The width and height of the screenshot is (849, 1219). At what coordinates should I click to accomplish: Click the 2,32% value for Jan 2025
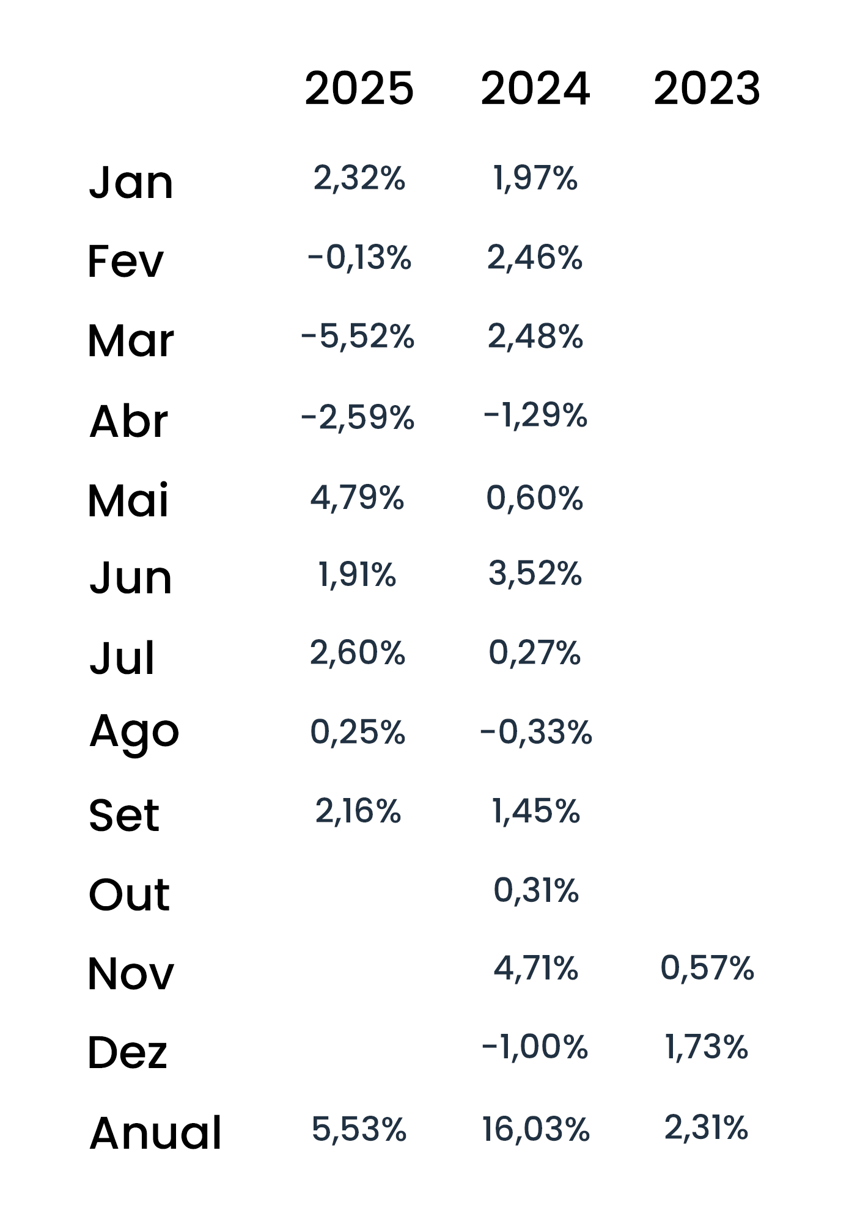[359, 178]
